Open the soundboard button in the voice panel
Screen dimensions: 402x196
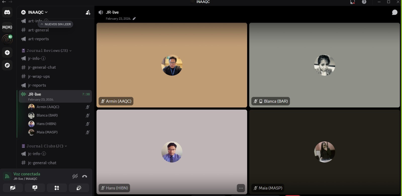pyautogui.click(x=79, y=188)
